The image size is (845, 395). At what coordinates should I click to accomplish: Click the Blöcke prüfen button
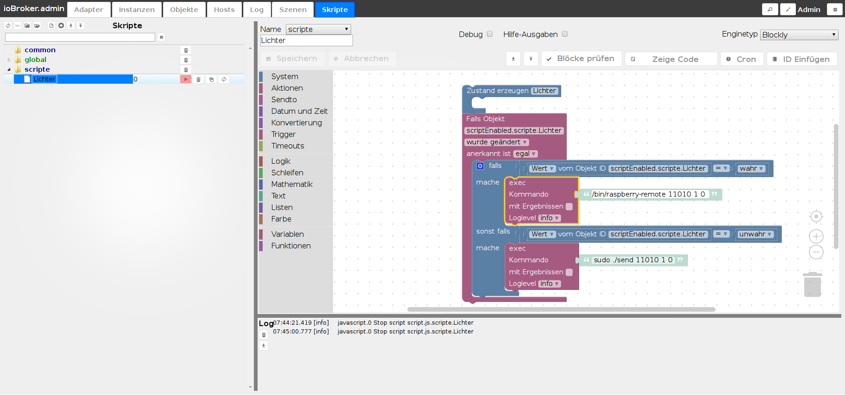pyautogui.click(x=581, y=59)
